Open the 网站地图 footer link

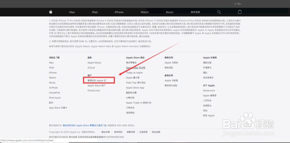point(156,132)
